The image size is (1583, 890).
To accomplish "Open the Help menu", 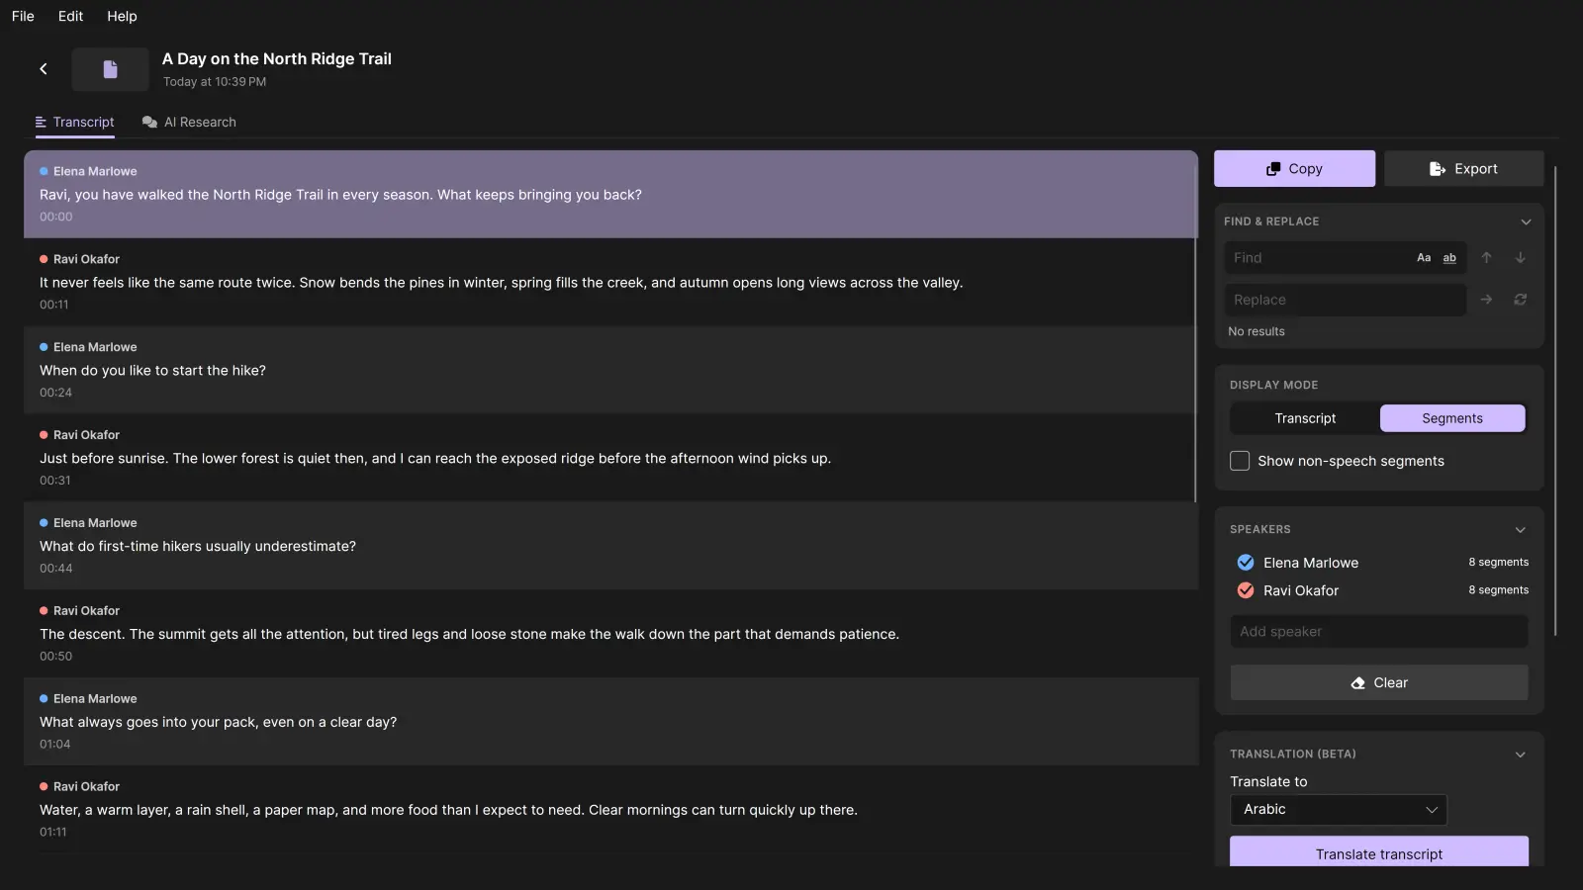I will [123, 16].
